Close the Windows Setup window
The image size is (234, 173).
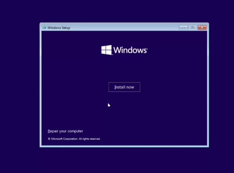(202, 28)
